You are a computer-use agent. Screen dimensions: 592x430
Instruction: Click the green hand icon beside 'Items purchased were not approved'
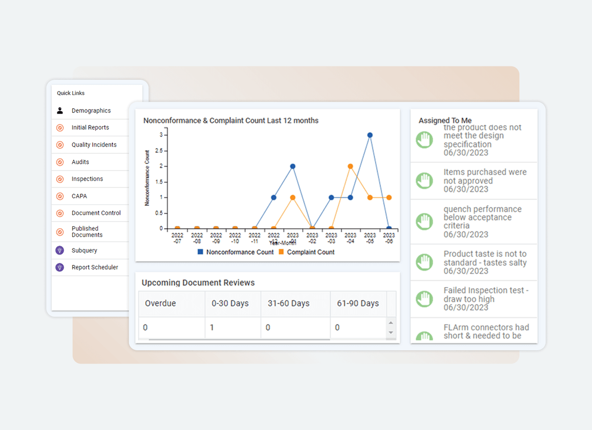pos(424,181)
